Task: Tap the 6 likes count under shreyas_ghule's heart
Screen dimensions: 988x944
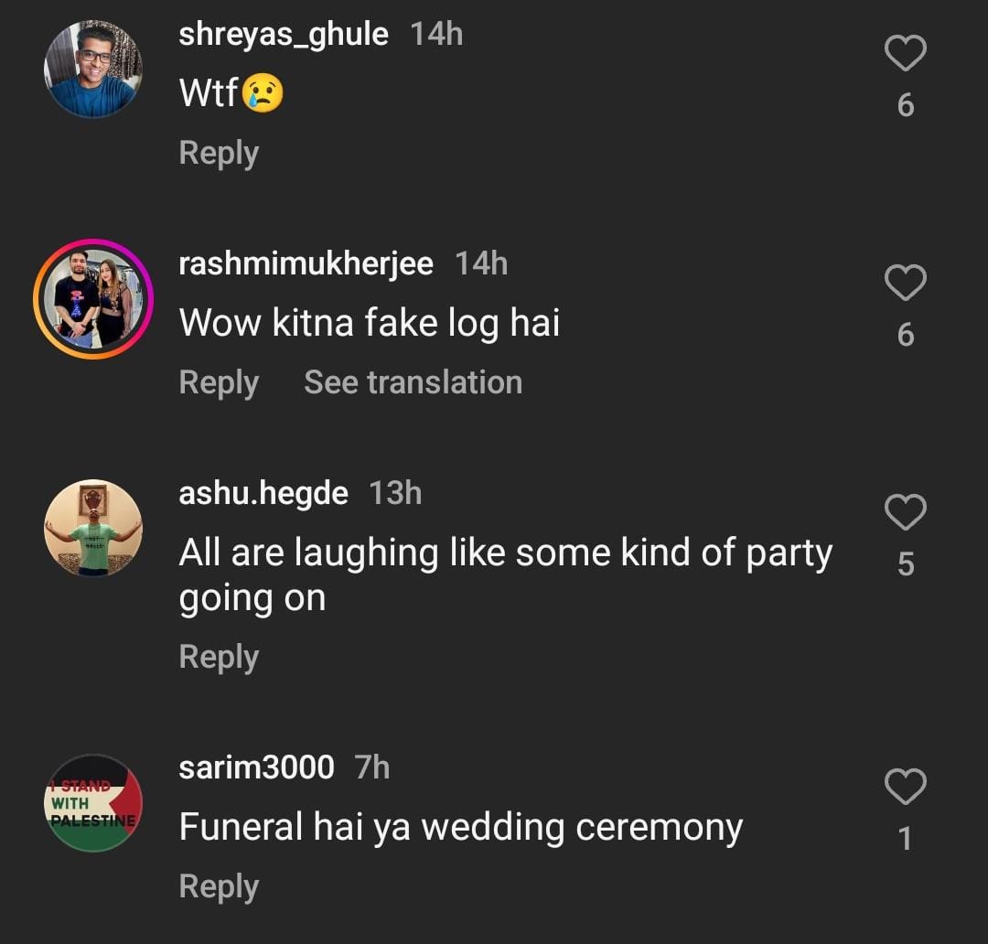Action: [906, 106]
